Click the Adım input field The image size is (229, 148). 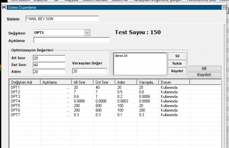[49, 72]
